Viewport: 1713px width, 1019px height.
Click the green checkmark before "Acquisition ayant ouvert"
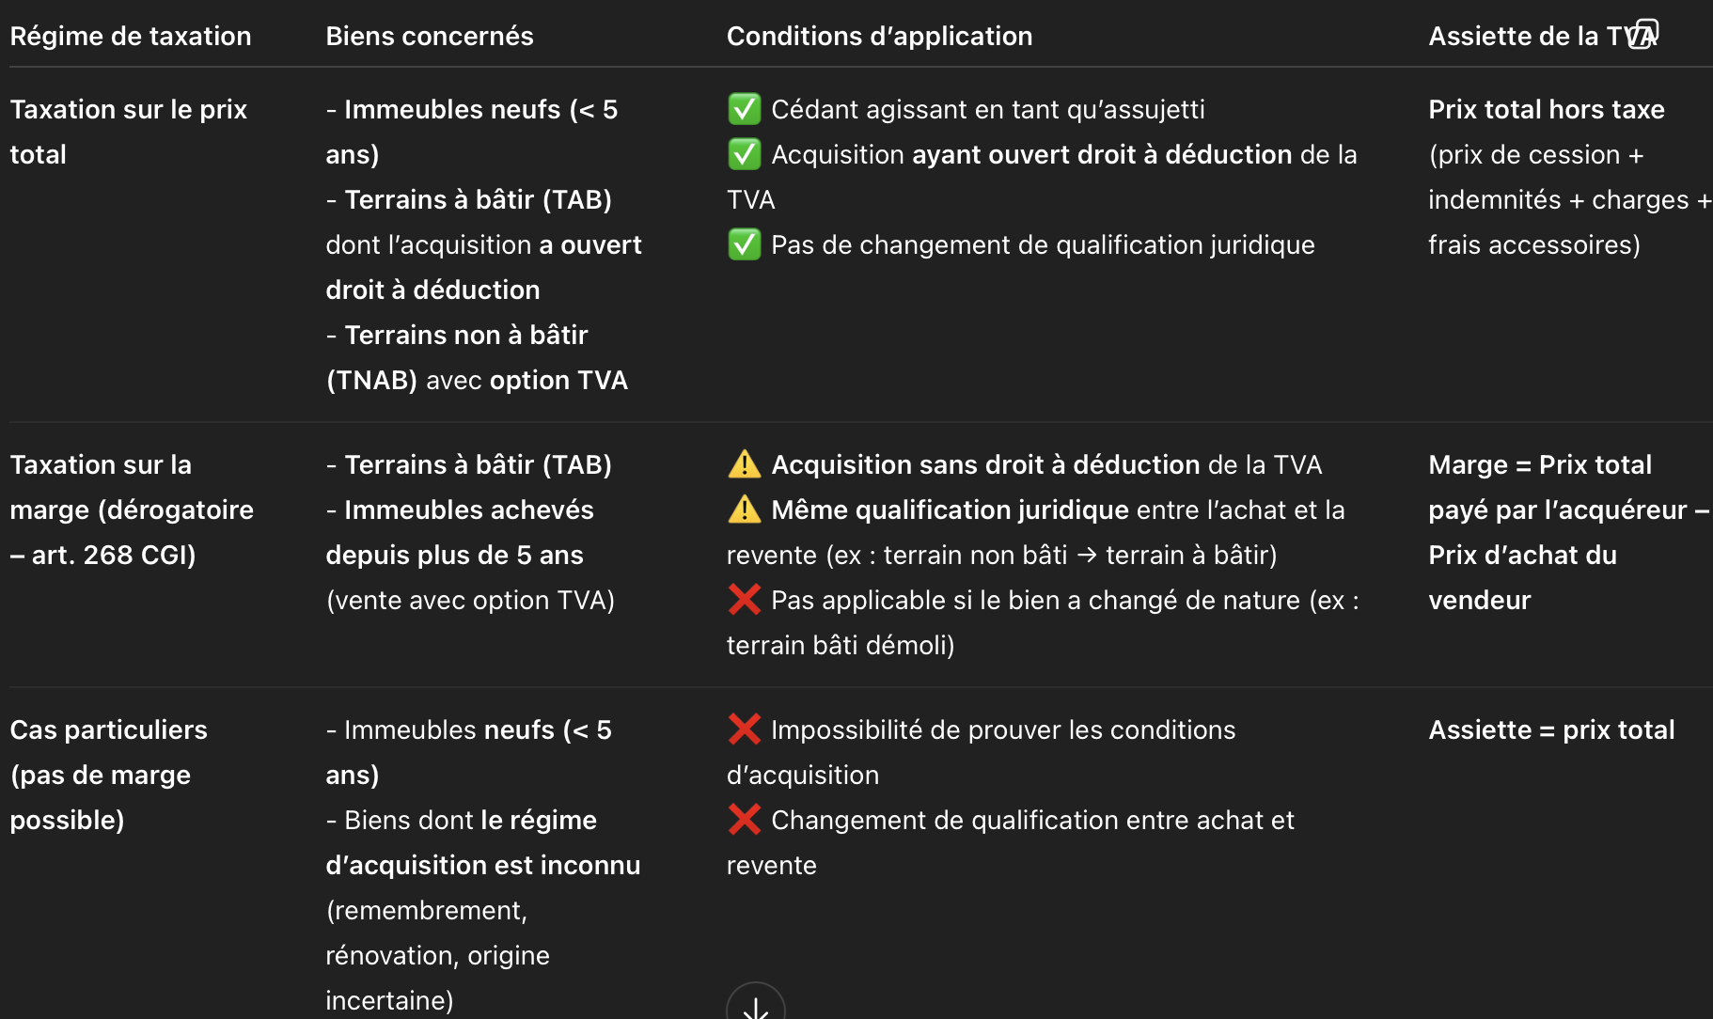(744, 154)
